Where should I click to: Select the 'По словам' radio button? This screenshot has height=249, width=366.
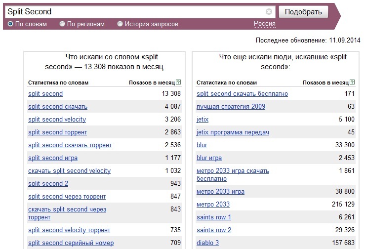tap(10, 24)
